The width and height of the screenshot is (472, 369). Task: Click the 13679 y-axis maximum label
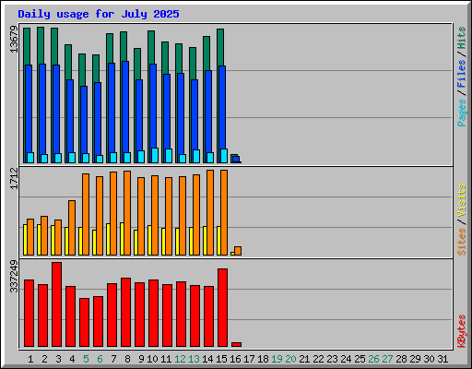pos(14,39)
